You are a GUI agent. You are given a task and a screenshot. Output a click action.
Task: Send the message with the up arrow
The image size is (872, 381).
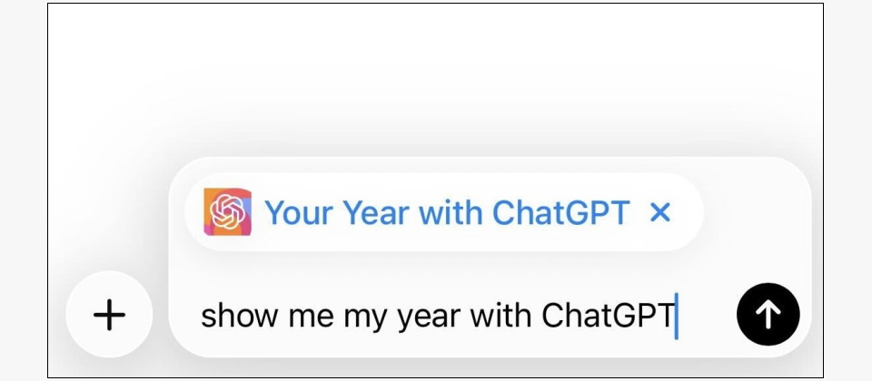(x=768, y=314)
